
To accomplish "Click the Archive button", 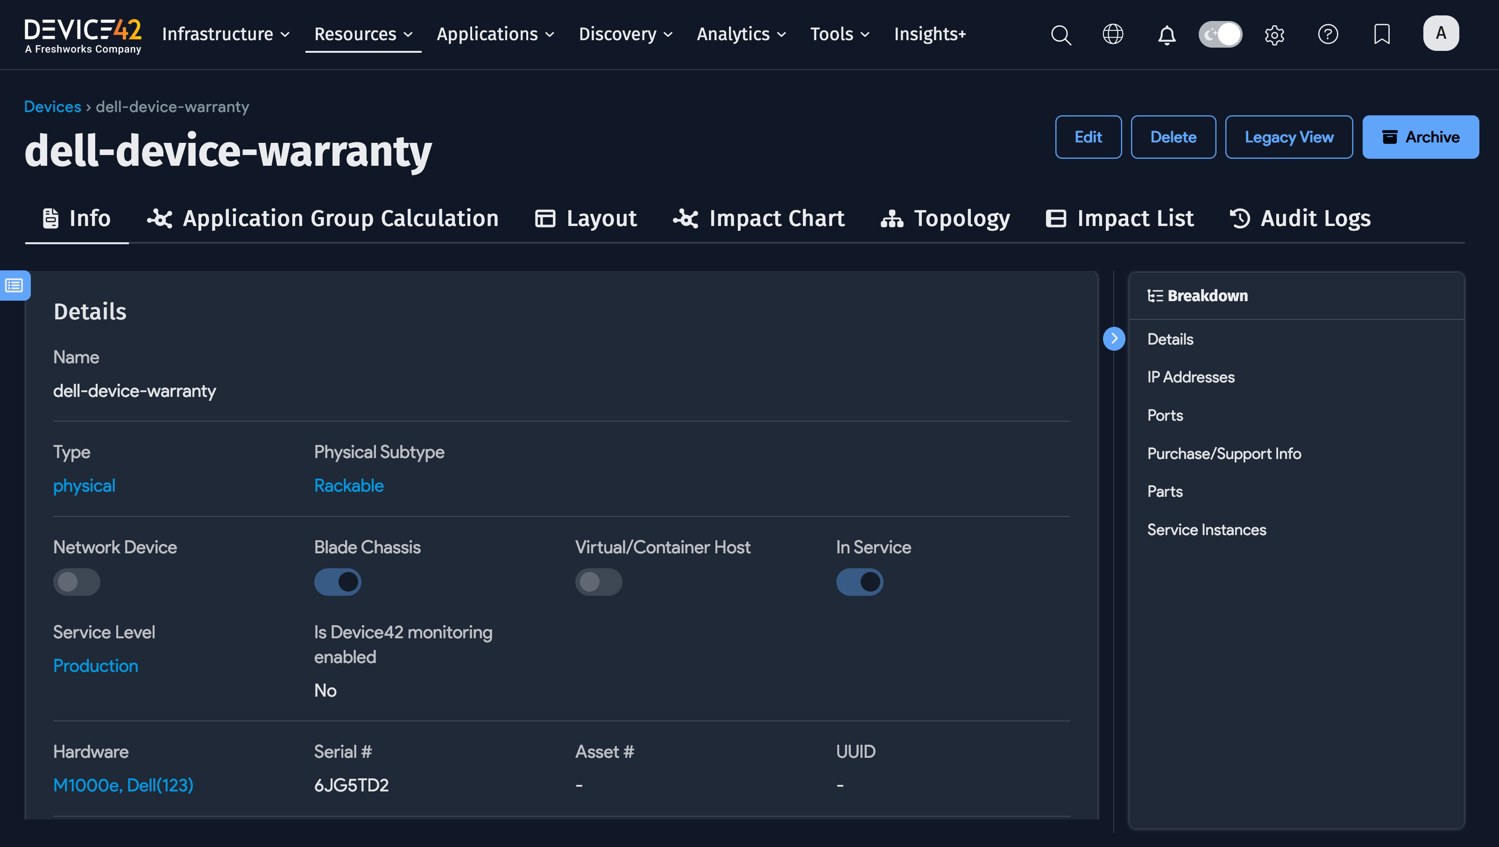I will point(1420,137).
